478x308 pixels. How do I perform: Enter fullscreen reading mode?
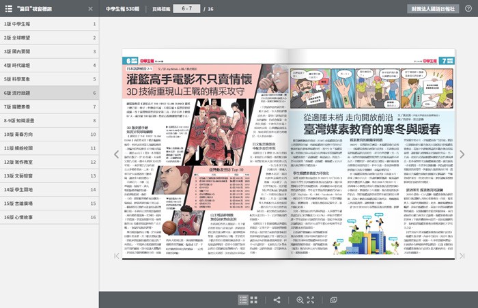click(311, 300)
